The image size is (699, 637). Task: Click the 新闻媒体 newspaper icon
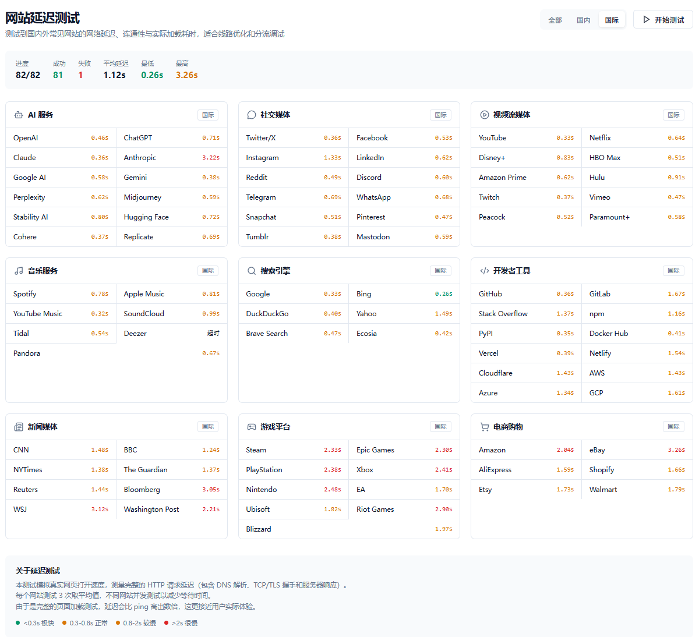[19, 427]
